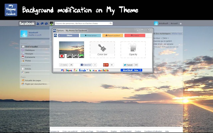The image size is (213, 133).
Task: Click the my logo icon left of Share
Action: pos(56,36)
